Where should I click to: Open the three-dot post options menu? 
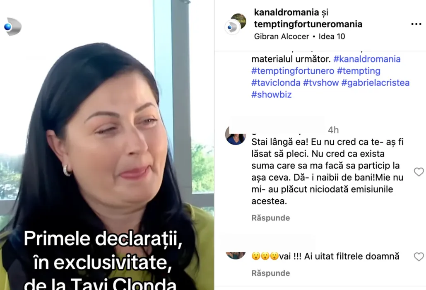[x=416, y=24]
